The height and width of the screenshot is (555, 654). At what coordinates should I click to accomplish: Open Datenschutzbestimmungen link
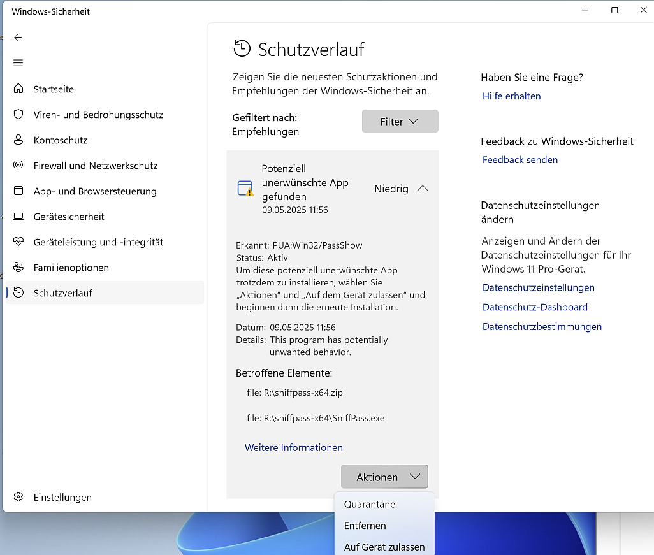542,326
